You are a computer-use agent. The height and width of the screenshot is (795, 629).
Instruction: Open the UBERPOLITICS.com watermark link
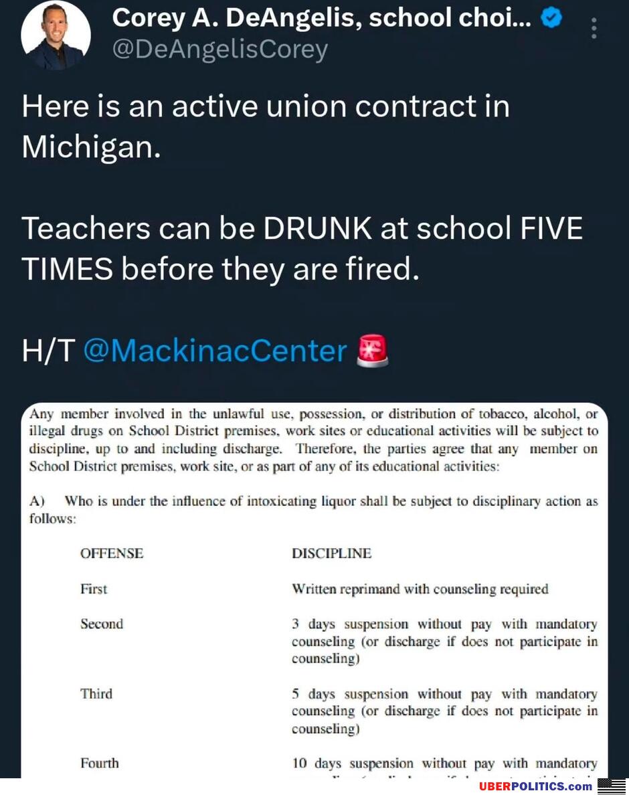[x=535, y=786]
